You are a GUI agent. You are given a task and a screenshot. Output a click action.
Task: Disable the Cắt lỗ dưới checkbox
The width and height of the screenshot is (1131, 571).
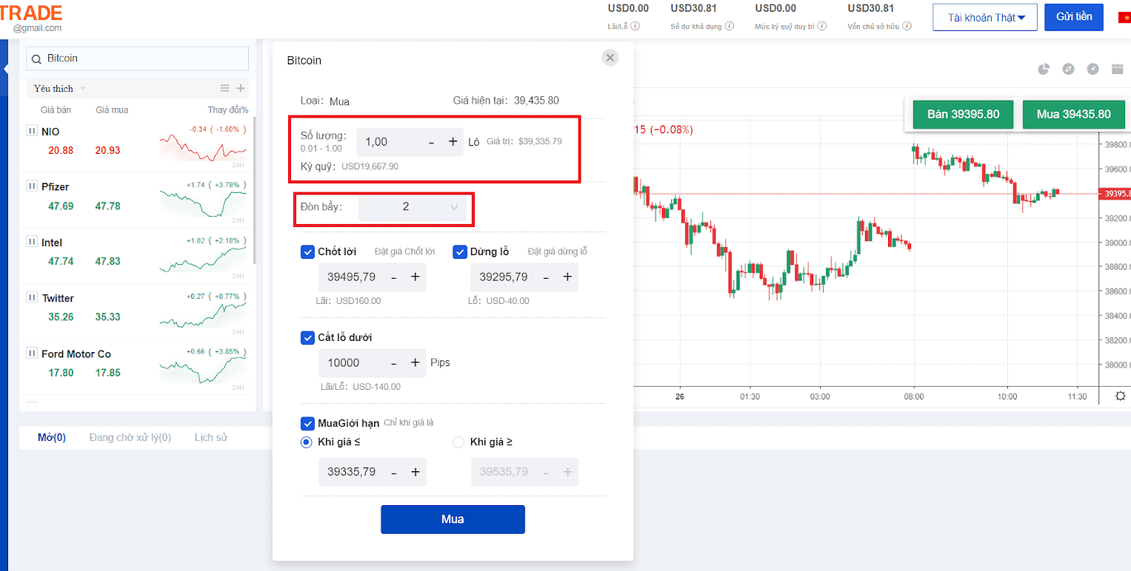308,337
